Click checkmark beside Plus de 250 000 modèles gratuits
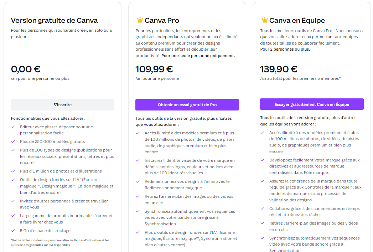Viewport: 373px width, 252px height. (13, 142)
